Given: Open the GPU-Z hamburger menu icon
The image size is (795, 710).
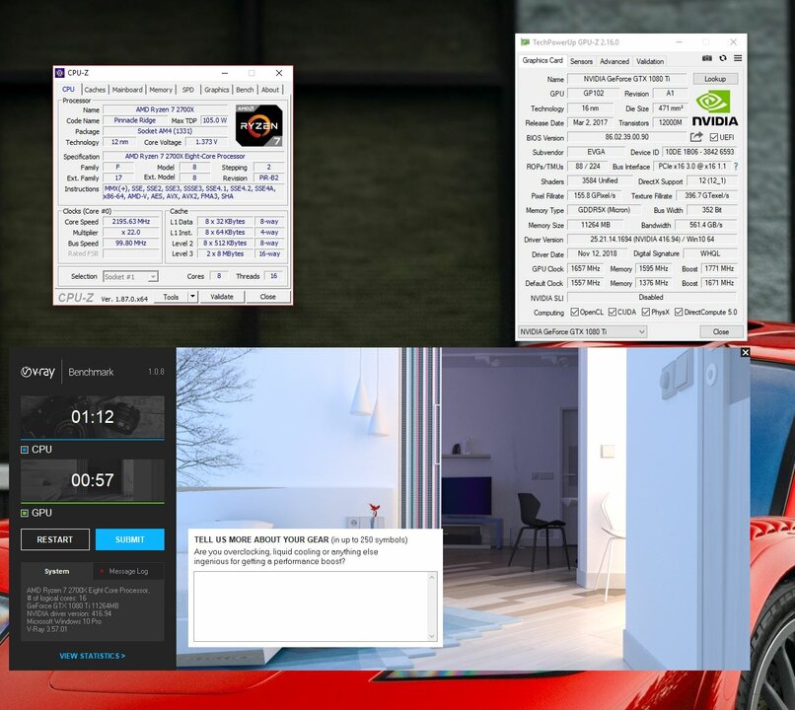Looking at the screenshot, I should pos(738,58).
